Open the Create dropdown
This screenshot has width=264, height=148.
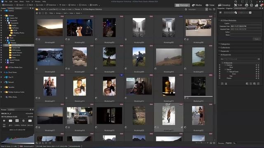pos(40,5)
